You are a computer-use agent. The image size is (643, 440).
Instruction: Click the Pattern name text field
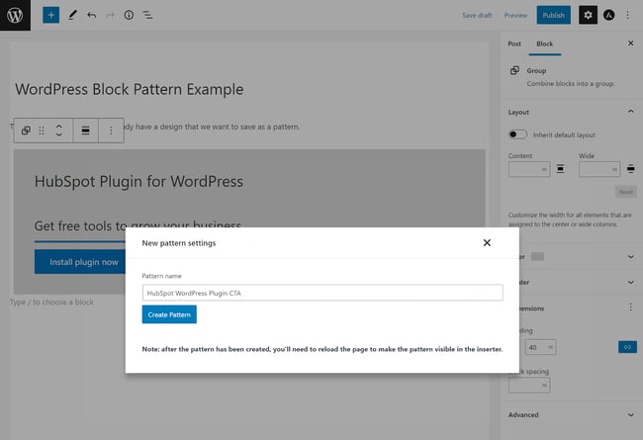[322, 293]
